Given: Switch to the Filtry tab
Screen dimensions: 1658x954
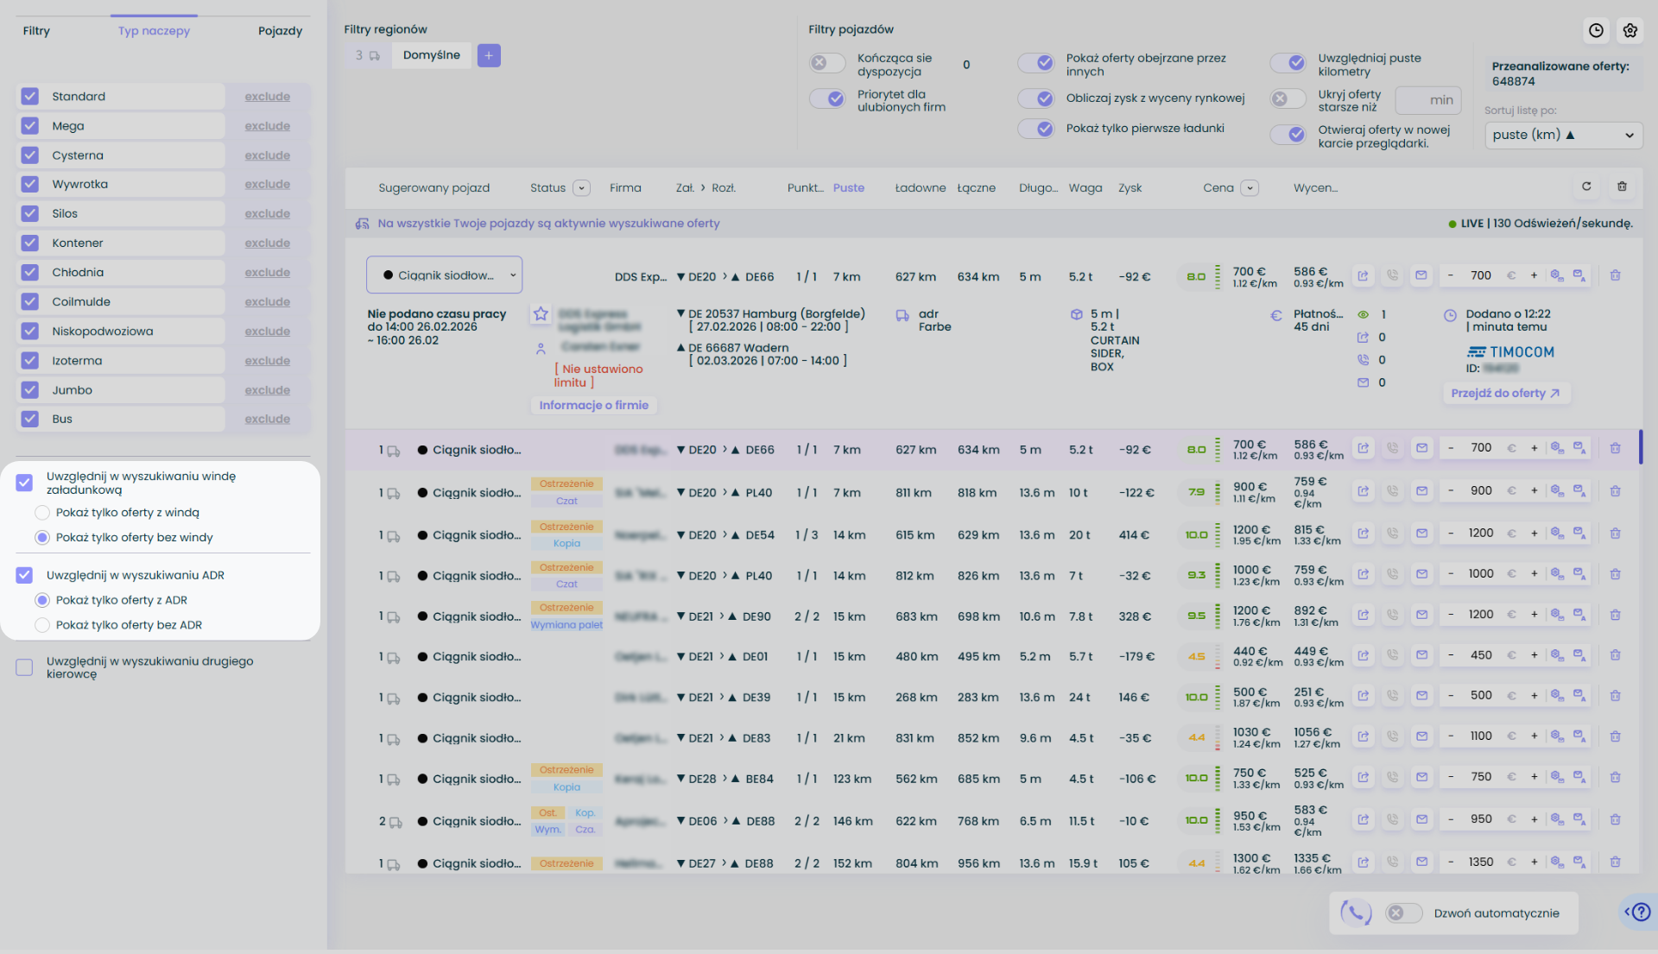Looking at the screenshot, I should [36, 31].
